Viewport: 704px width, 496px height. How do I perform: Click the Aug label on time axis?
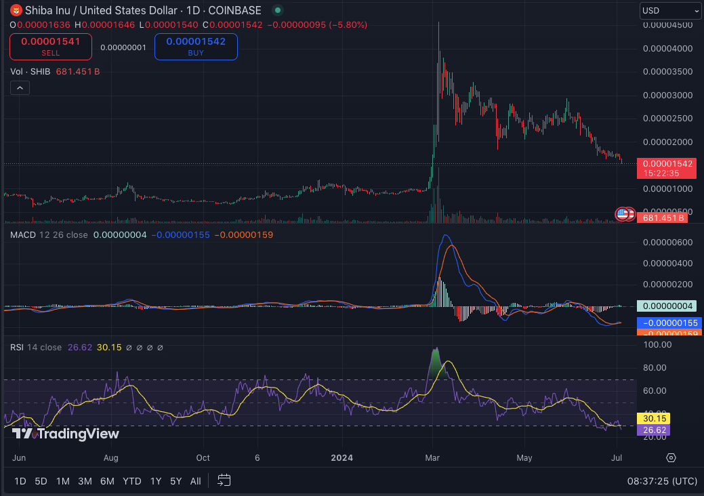(x=111, y=458)
